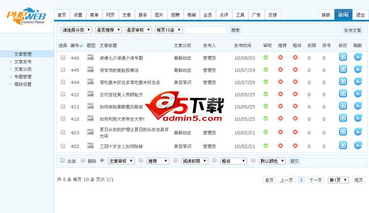Click the 刷新 refresh icon for article 446
Viewport: 369px width, 213px height.
point(358,57)
